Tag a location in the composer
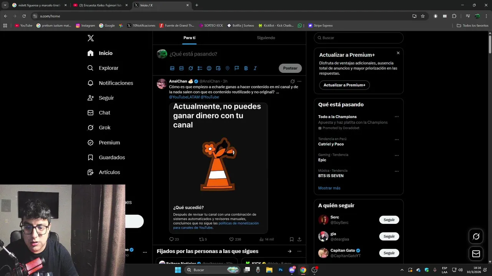Image resolution: width=492 pixels, height=276 pixels. 228,68
